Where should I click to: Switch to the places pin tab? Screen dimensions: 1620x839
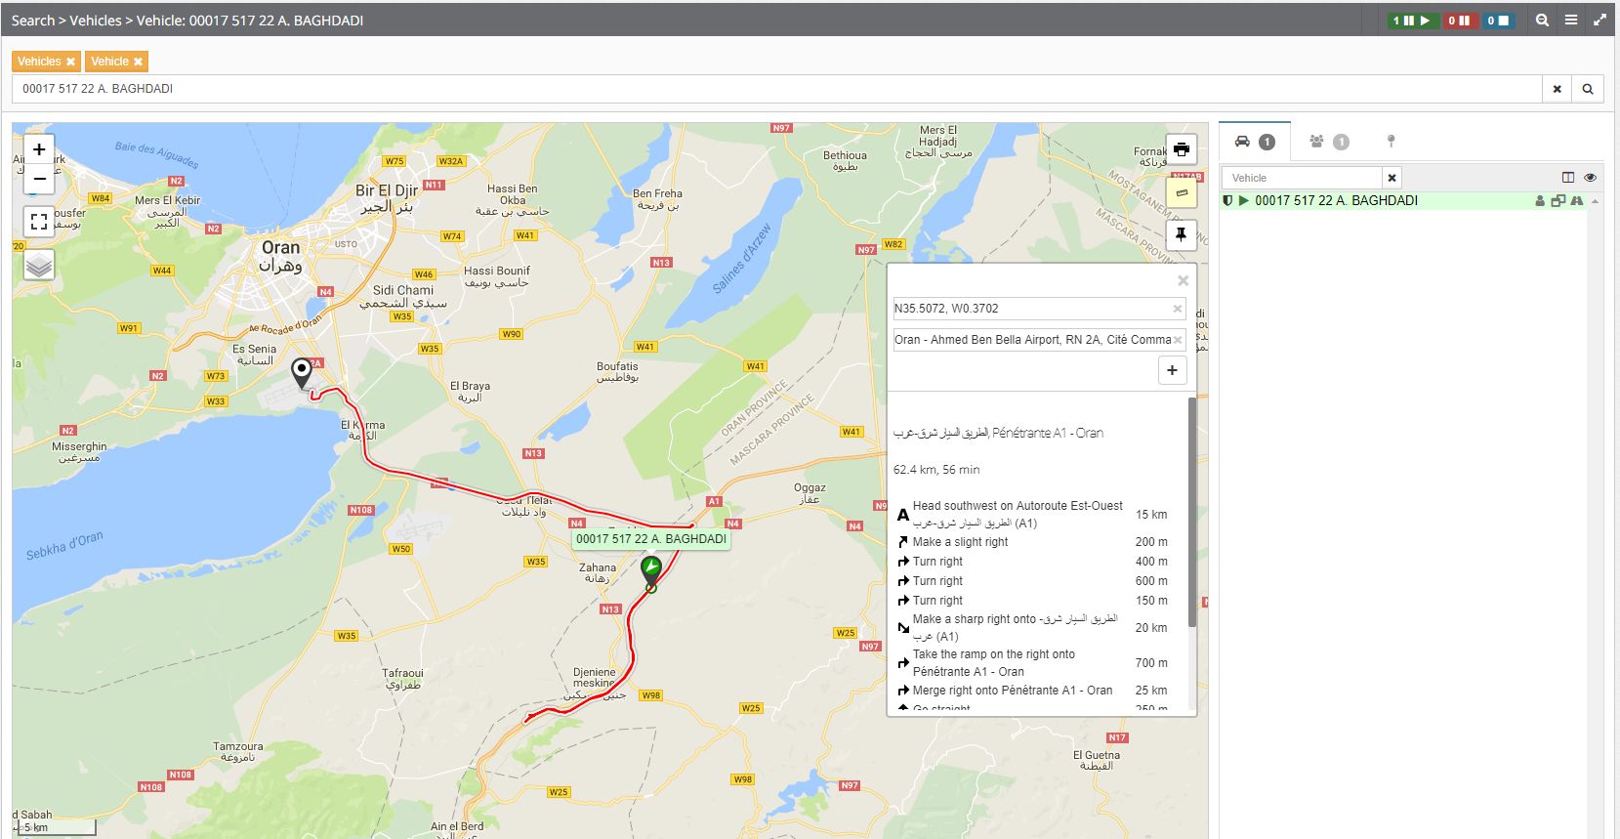tap(1392, 142)
